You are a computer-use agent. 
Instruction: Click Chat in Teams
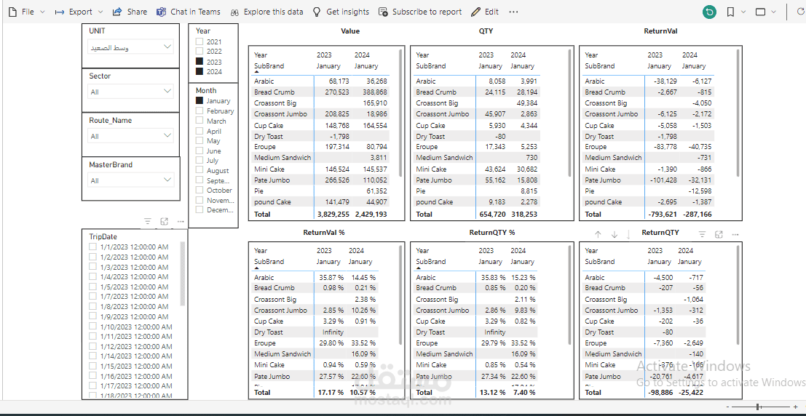click(x=189, y=12)
